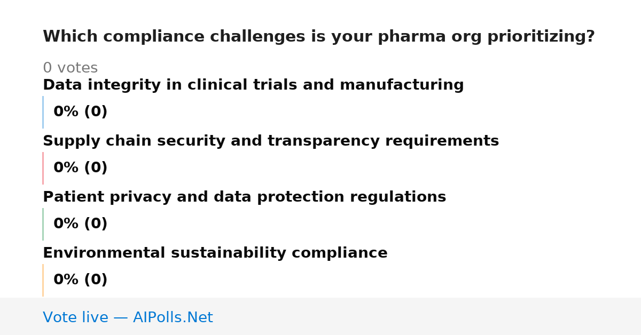Open the Vote live AIPolls.Net link

point(128,317)
